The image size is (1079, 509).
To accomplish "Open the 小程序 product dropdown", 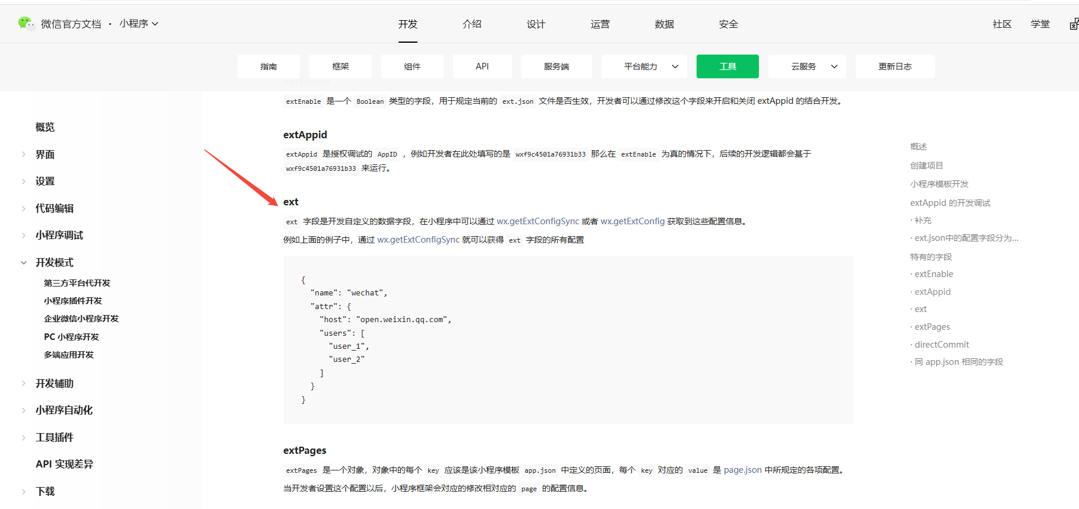I will 139,24.
